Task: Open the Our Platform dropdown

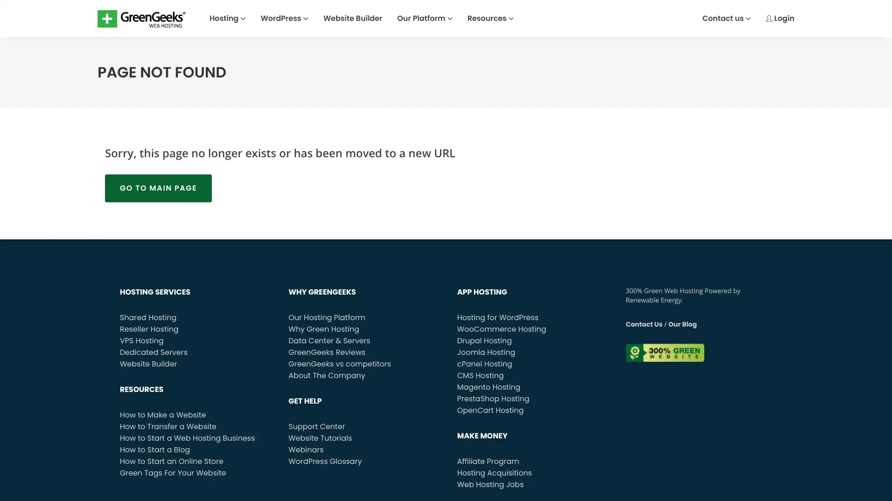Action: click(x=425, y=19)
